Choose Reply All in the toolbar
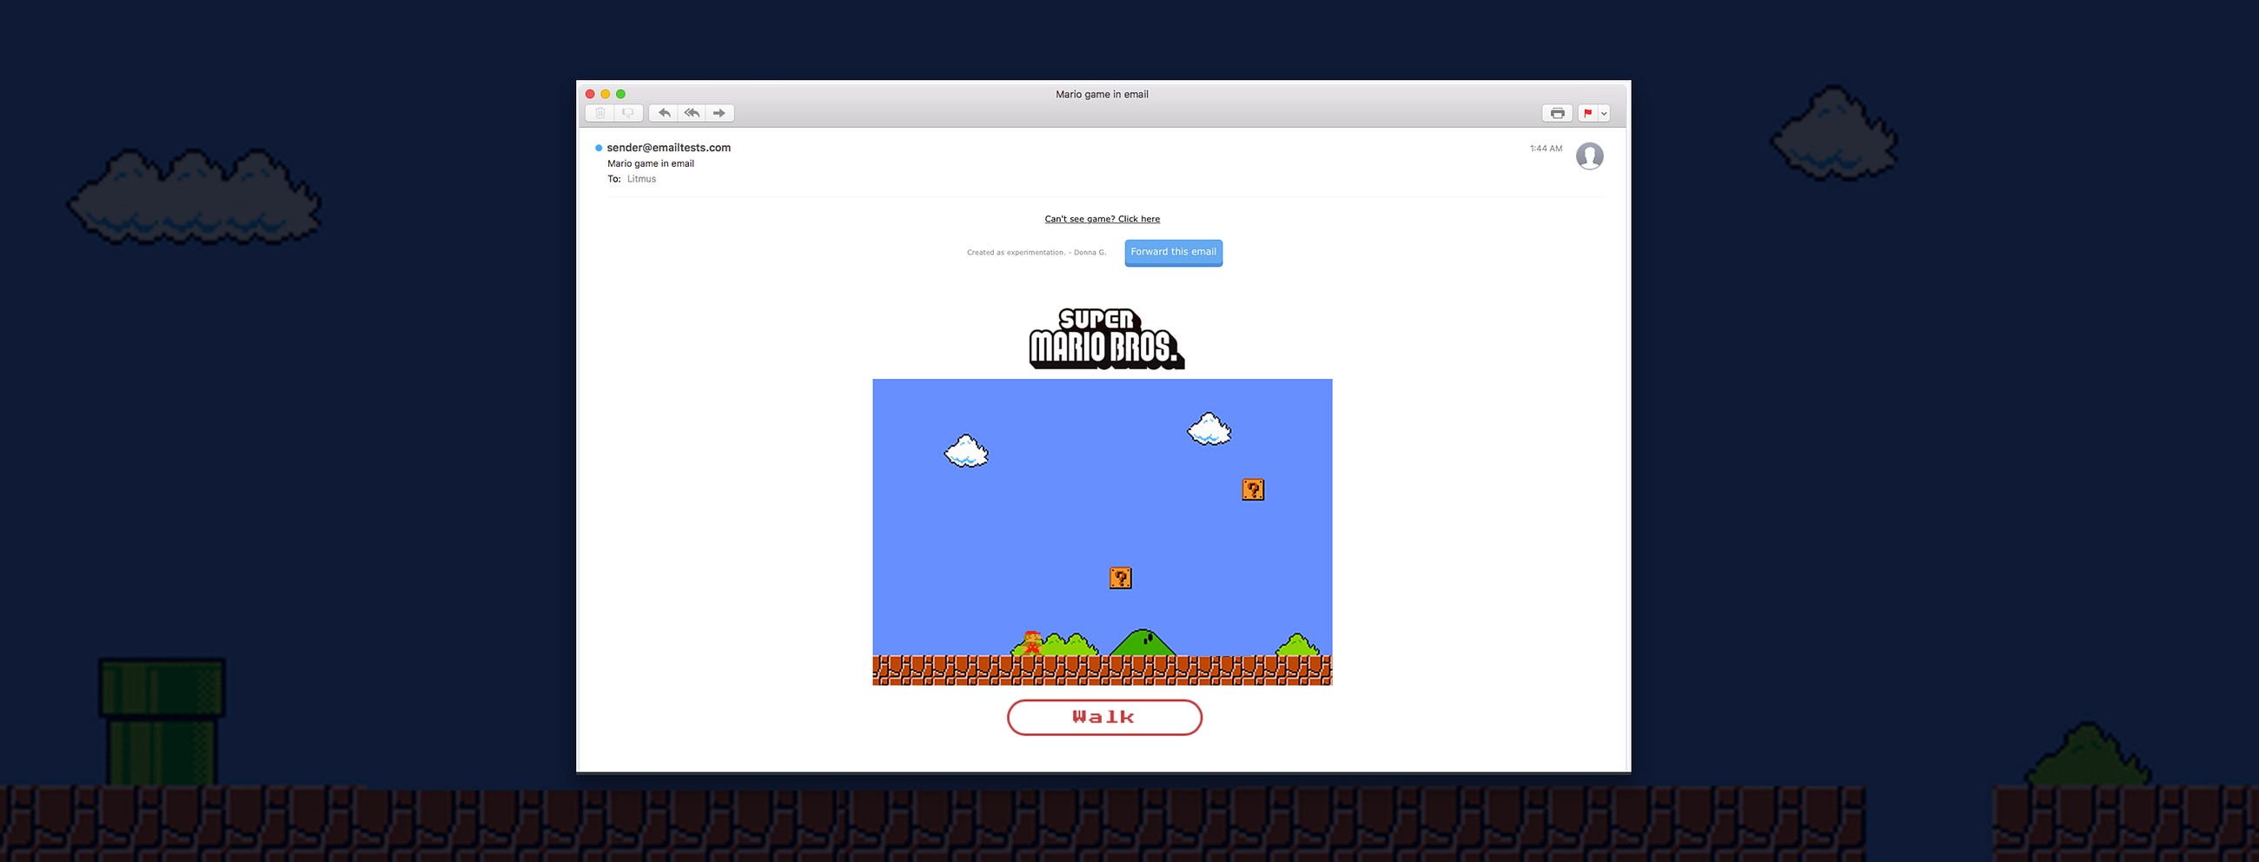The width and height of the screenshot is (2259, 862). (692, 113)
